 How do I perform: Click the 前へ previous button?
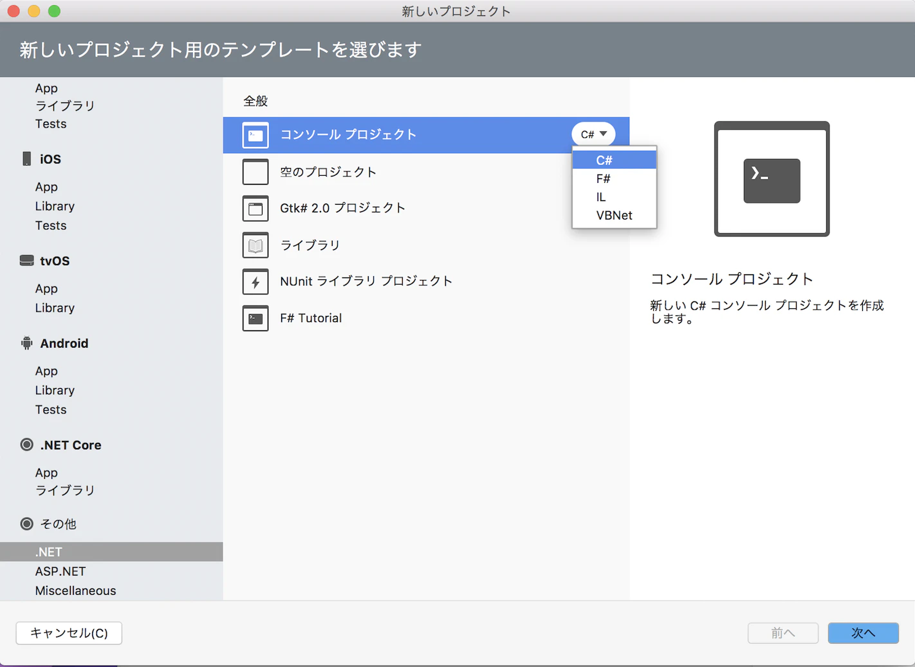tap(782, 633)
